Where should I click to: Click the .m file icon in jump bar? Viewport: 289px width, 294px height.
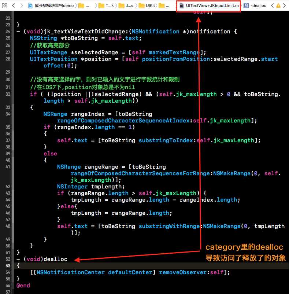click(x=181, y=5)
